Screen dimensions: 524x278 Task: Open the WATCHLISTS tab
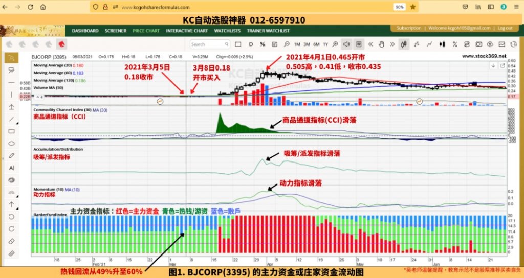coord(227,31)
